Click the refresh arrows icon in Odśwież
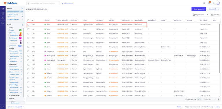 point(215,9)
